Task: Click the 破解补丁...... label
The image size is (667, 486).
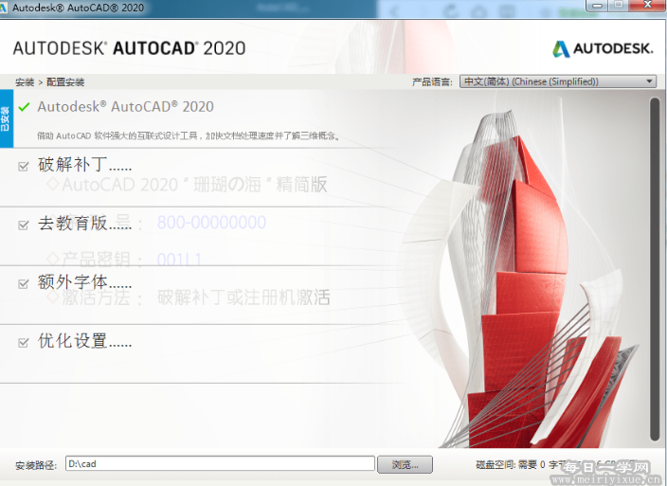Action: point(84,165)
